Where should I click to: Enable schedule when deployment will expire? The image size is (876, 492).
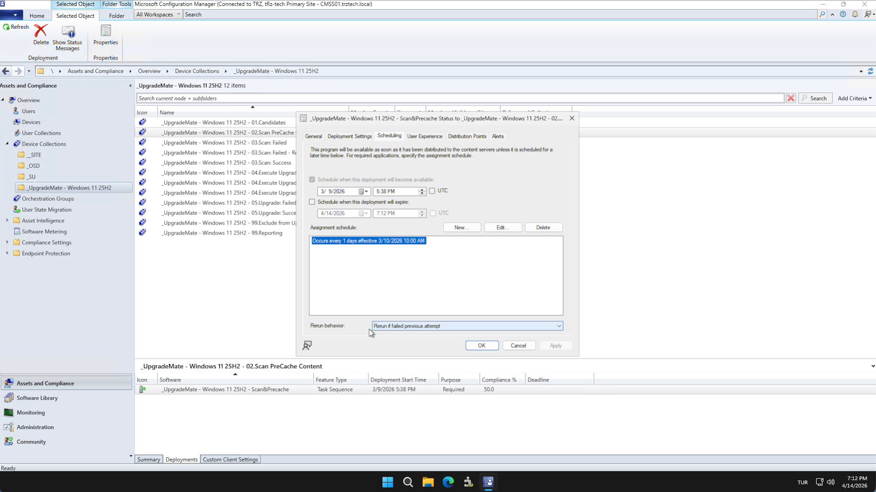pyautogui.click(x=312, y=202)
